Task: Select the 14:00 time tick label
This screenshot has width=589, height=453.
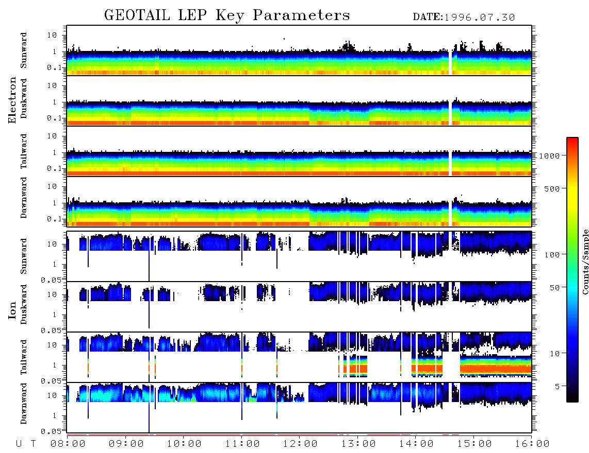Action: 417,444
